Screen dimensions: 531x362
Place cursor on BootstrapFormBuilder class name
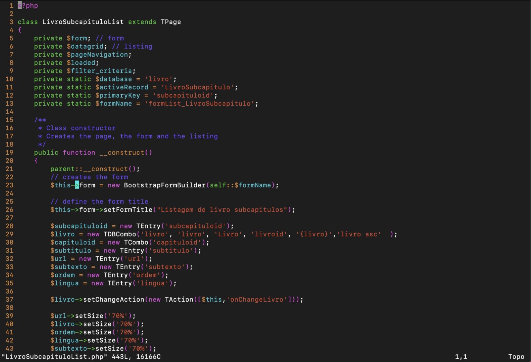[165, 185]
